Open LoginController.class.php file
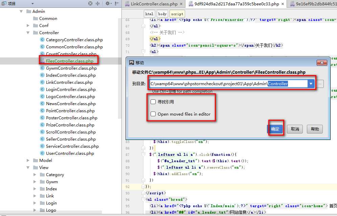Viewport: 337px width, 216px height. pos(68,89)
